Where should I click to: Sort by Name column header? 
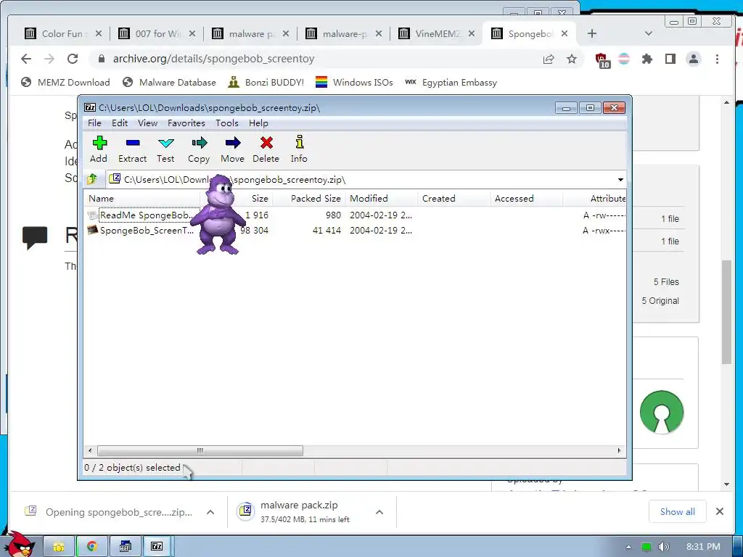click(x=142, y=199)
